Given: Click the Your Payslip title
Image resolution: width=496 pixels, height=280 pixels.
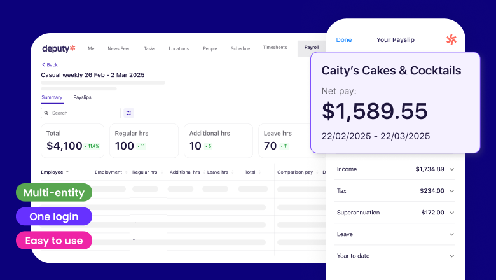Looking at the screenshot, I should pyautogui.click(x=396, y=40).
